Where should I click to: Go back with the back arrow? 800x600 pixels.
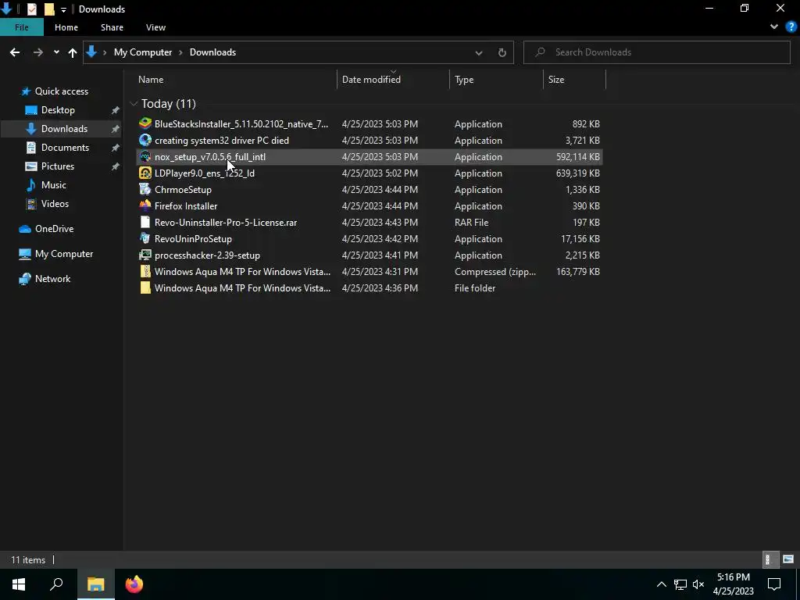(15, 52)
